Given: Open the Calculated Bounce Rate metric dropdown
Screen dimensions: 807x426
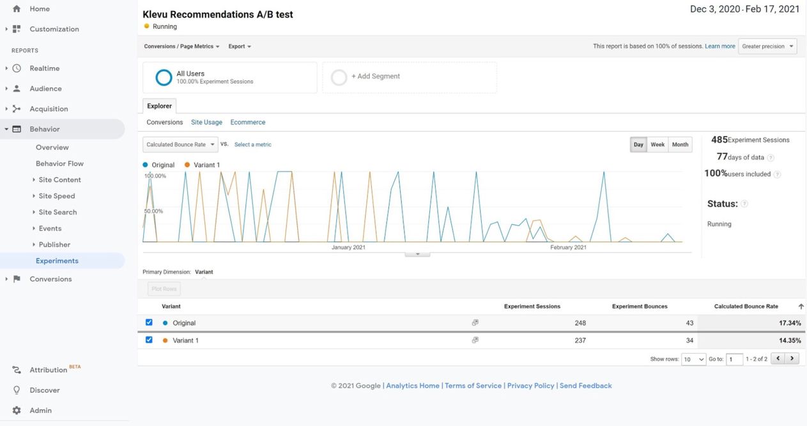Looking at the screenshot, I should [180, 144].
